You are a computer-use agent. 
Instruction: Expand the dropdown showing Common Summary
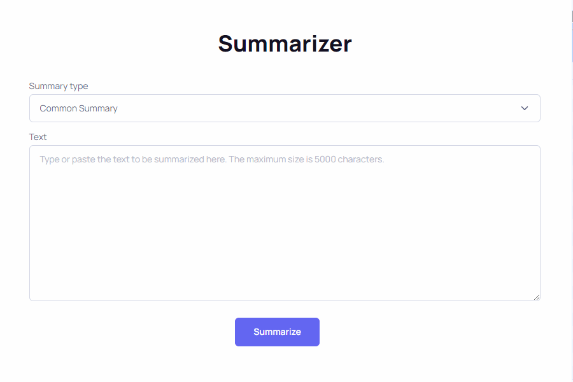(285, 108)
